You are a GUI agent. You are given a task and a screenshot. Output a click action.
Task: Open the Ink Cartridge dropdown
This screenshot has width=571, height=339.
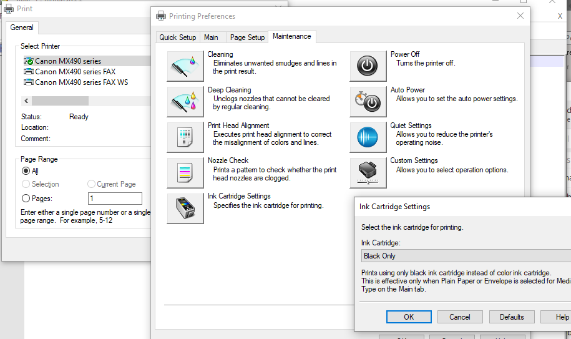(466, 256)
